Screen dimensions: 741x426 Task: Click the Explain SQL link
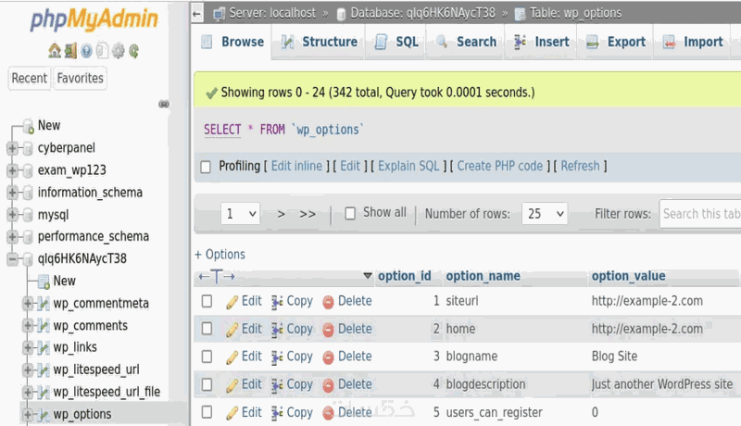tap(408, 167)
